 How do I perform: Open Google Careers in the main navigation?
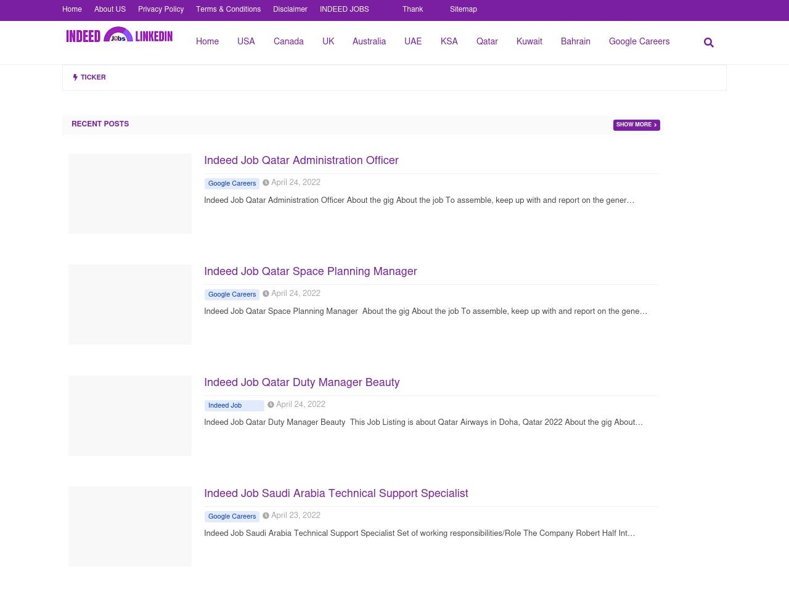tap(639, 41)
